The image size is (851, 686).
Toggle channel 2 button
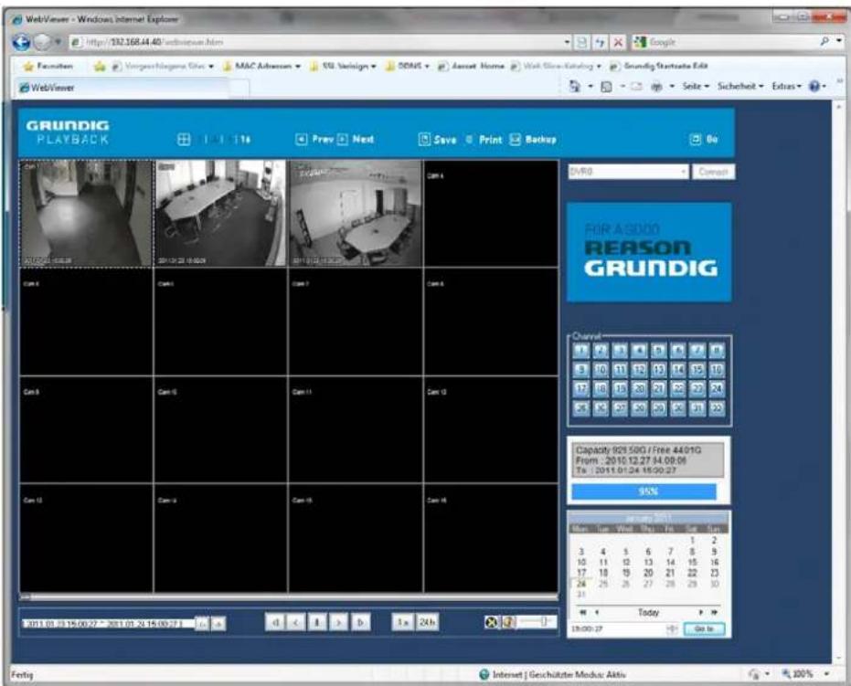coord(601,351)
